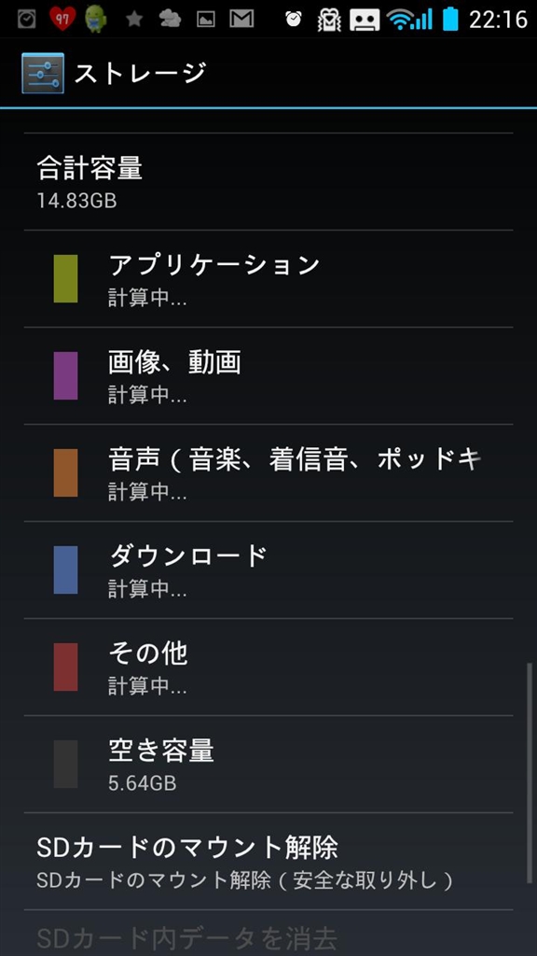Tap the purple swatch for 画像、動画
Image resolution: width=537 pixels, height=956 pixels.
(x=66, y=375)
